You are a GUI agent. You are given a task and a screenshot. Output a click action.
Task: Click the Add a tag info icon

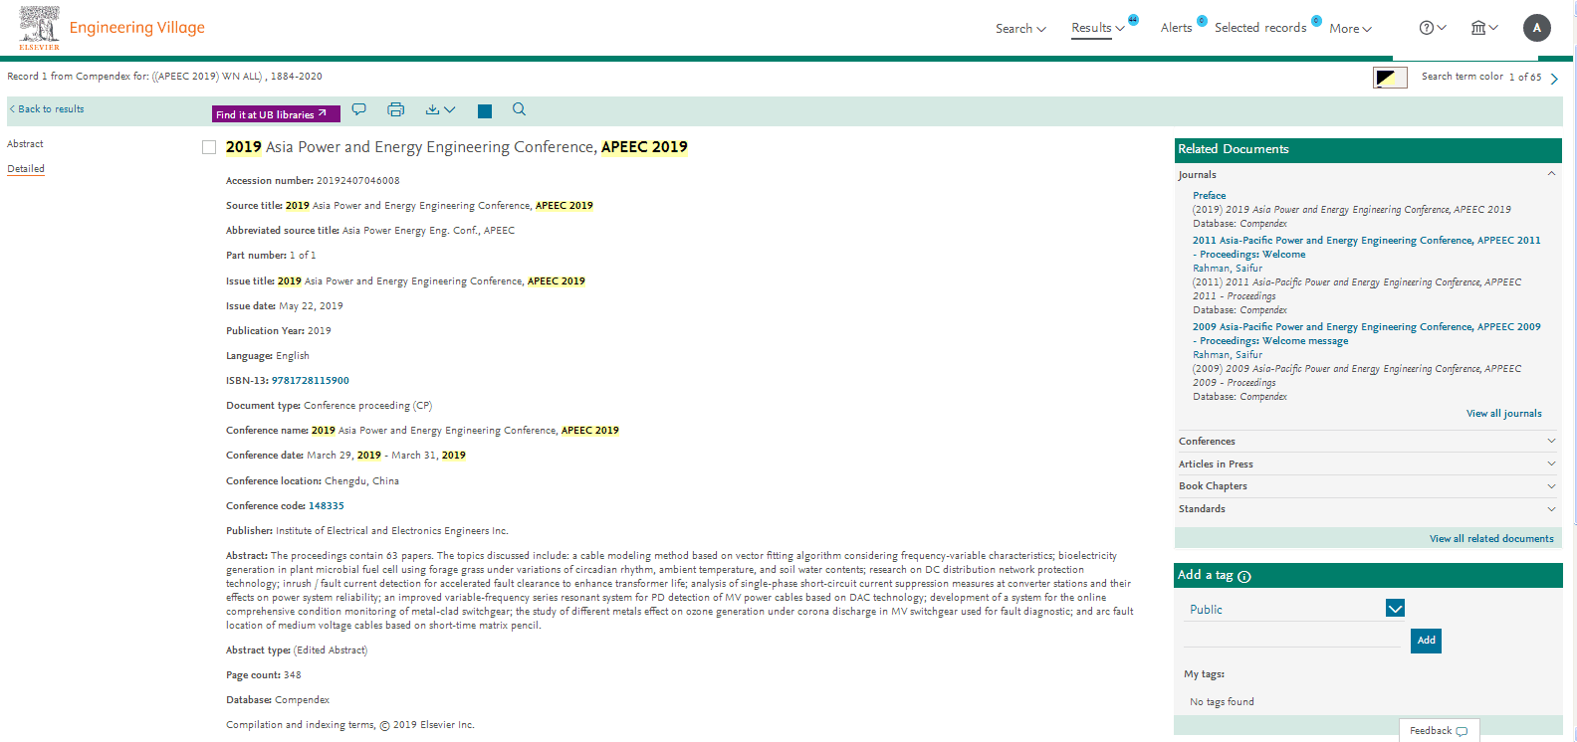click(x=1244, y=576)
